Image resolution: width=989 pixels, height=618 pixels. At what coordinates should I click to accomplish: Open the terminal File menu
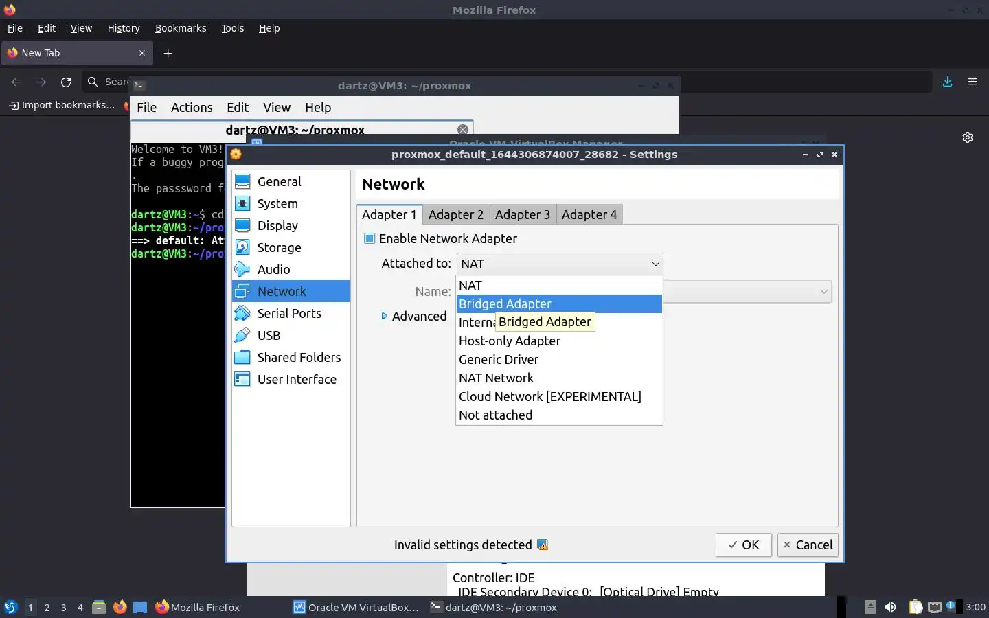pos(146,107)
